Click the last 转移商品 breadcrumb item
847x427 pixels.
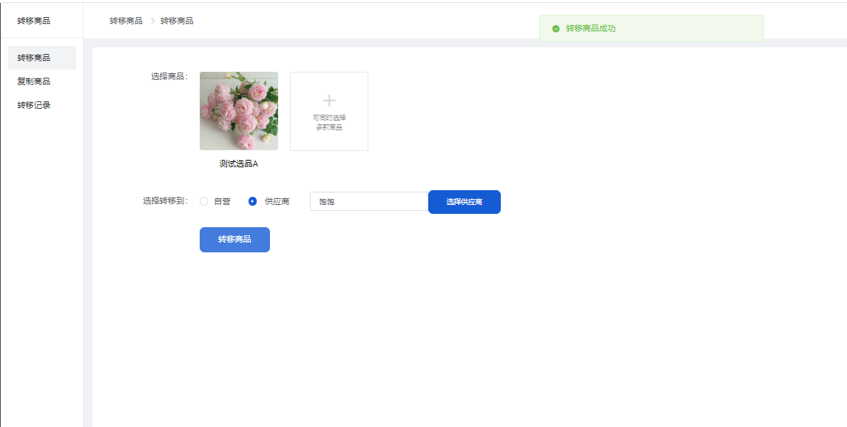[x=177, y=21]
